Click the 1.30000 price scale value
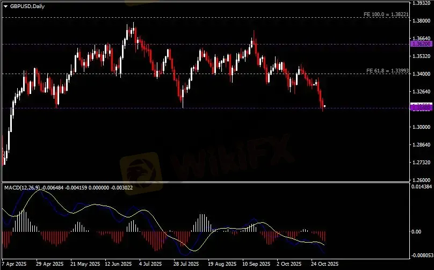Viewport: 434px width, 270px height. coord(421,127)
